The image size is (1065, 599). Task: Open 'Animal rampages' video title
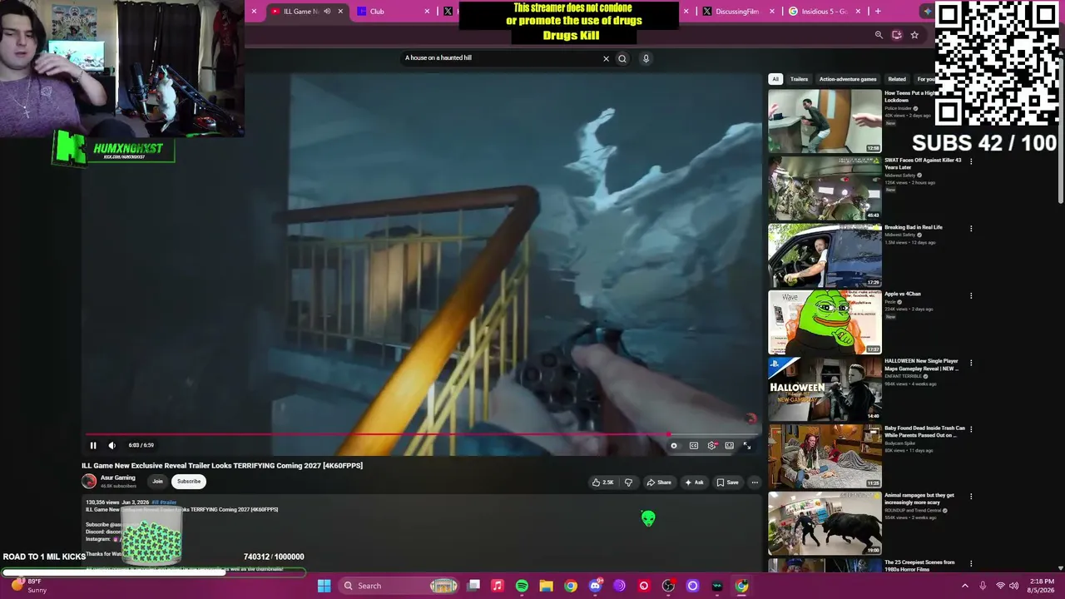(919, 498)
